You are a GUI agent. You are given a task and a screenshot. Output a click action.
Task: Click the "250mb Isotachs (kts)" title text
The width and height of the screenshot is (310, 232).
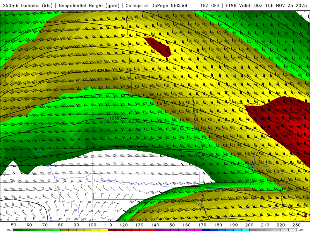pyautogui.click(x=28, y=6)
